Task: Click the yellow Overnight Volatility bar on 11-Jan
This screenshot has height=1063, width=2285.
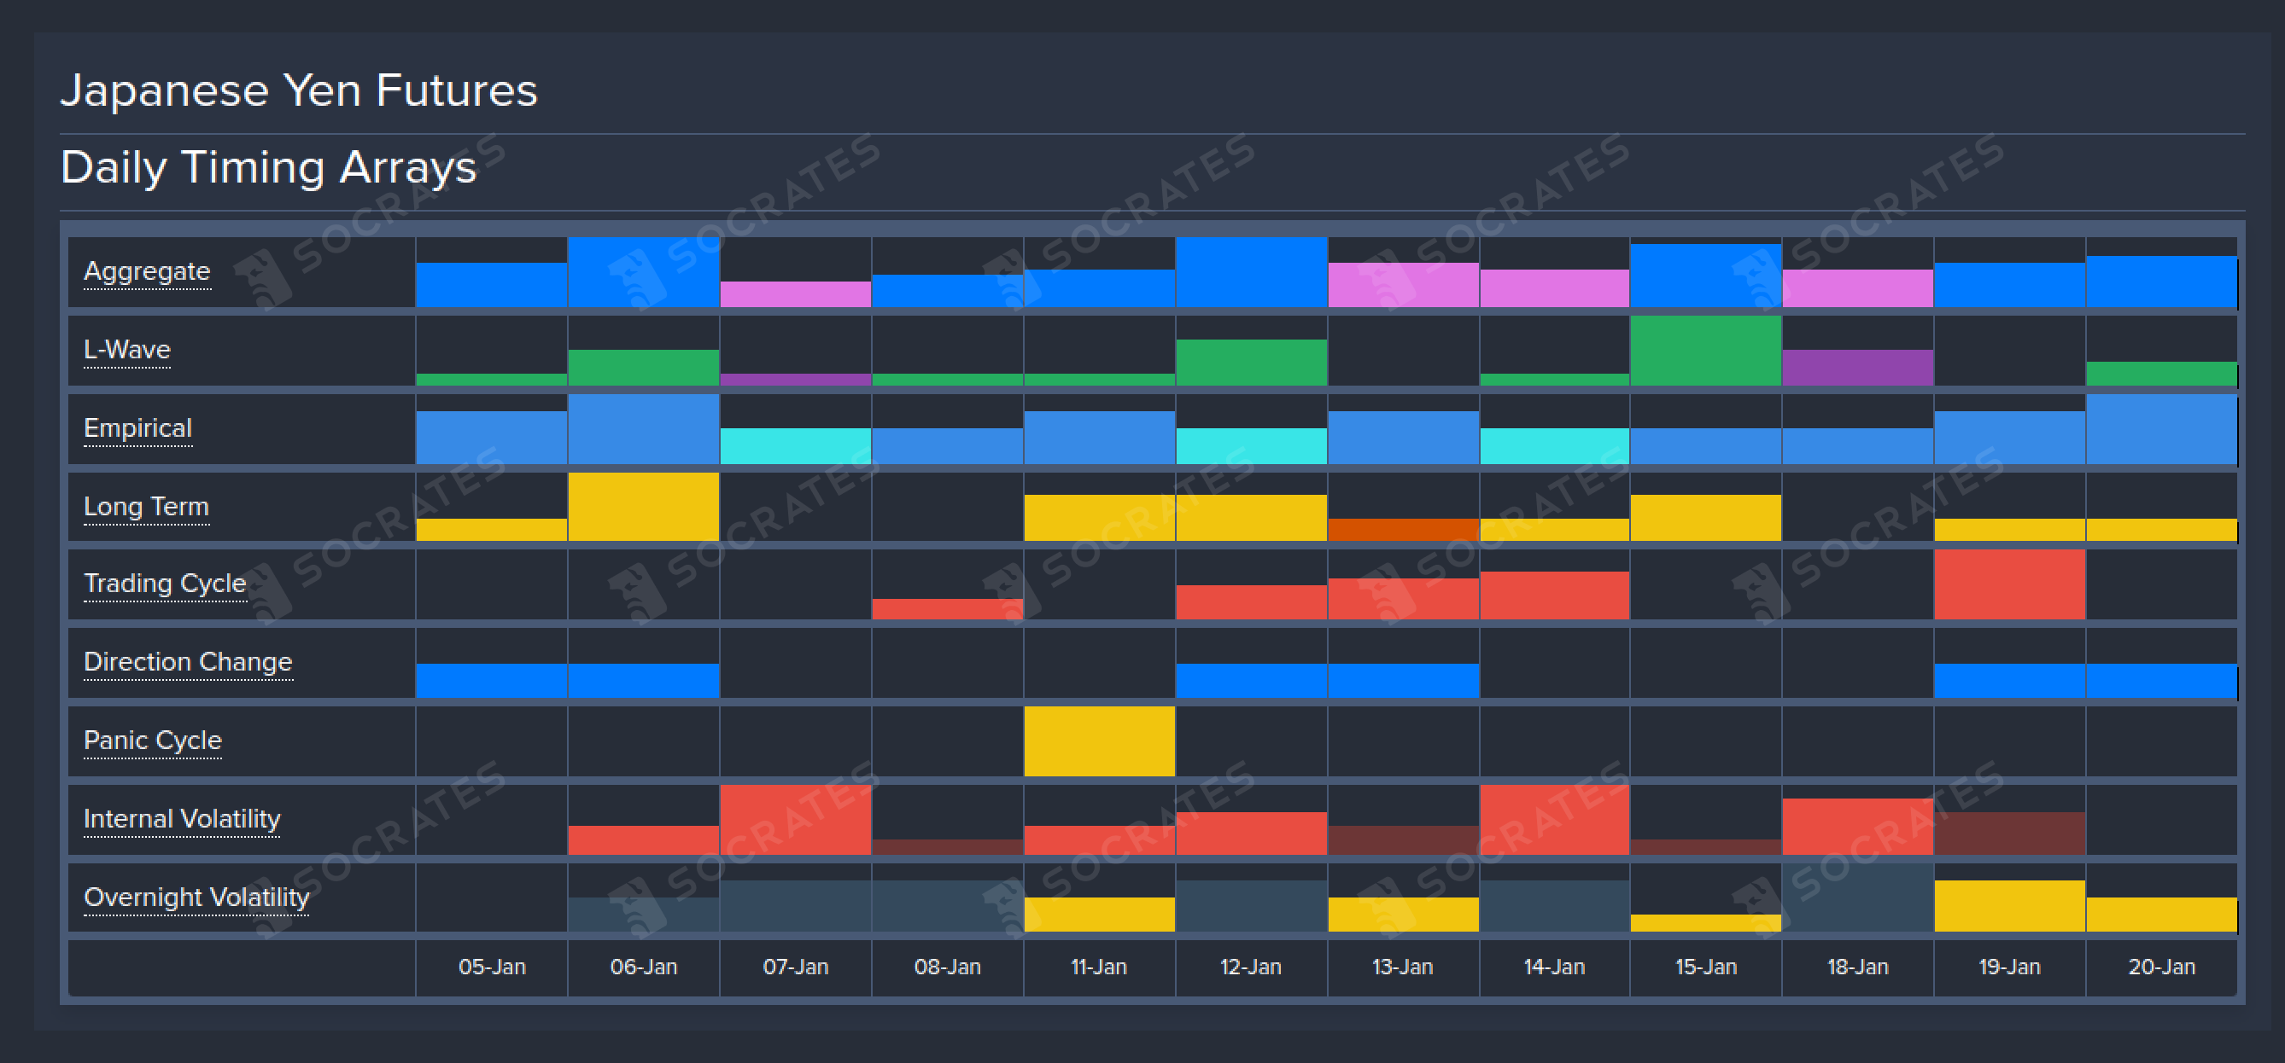Action: tap(1099, 915)
